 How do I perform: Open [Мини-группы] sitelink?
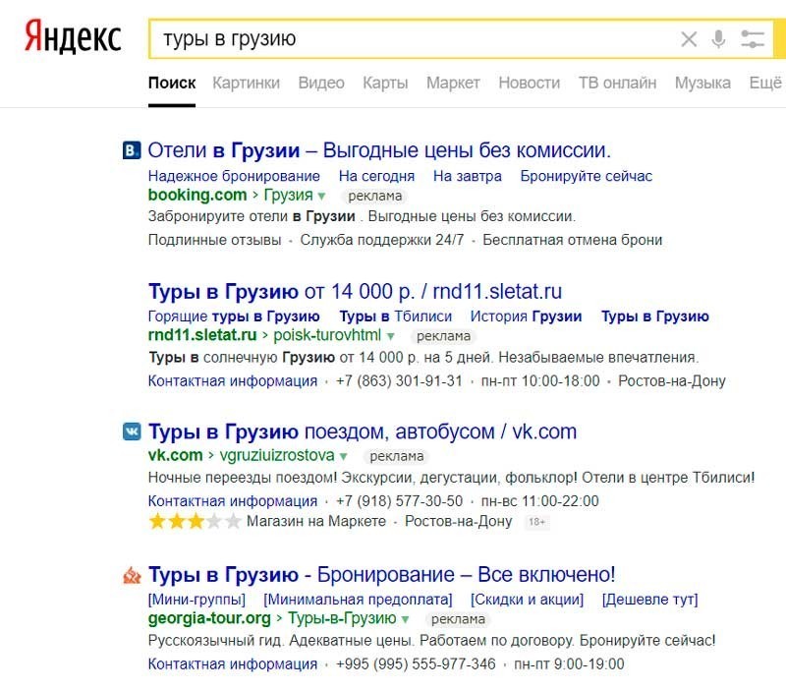click(x=196, y=600)
